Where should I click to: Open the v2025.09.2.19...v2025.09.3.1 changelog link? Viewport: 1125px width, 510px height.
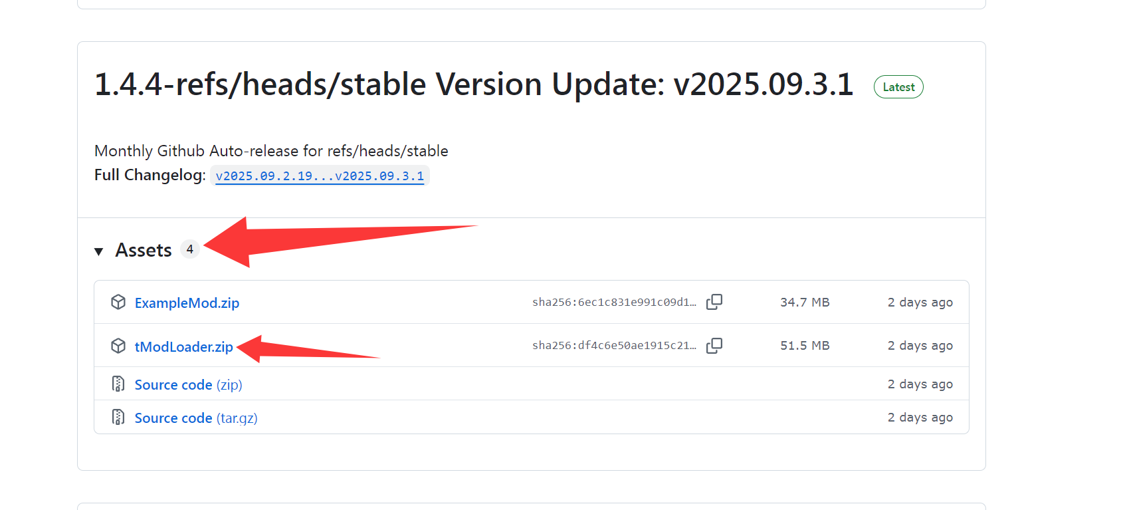pyautogui.click(x=320, y=176)
